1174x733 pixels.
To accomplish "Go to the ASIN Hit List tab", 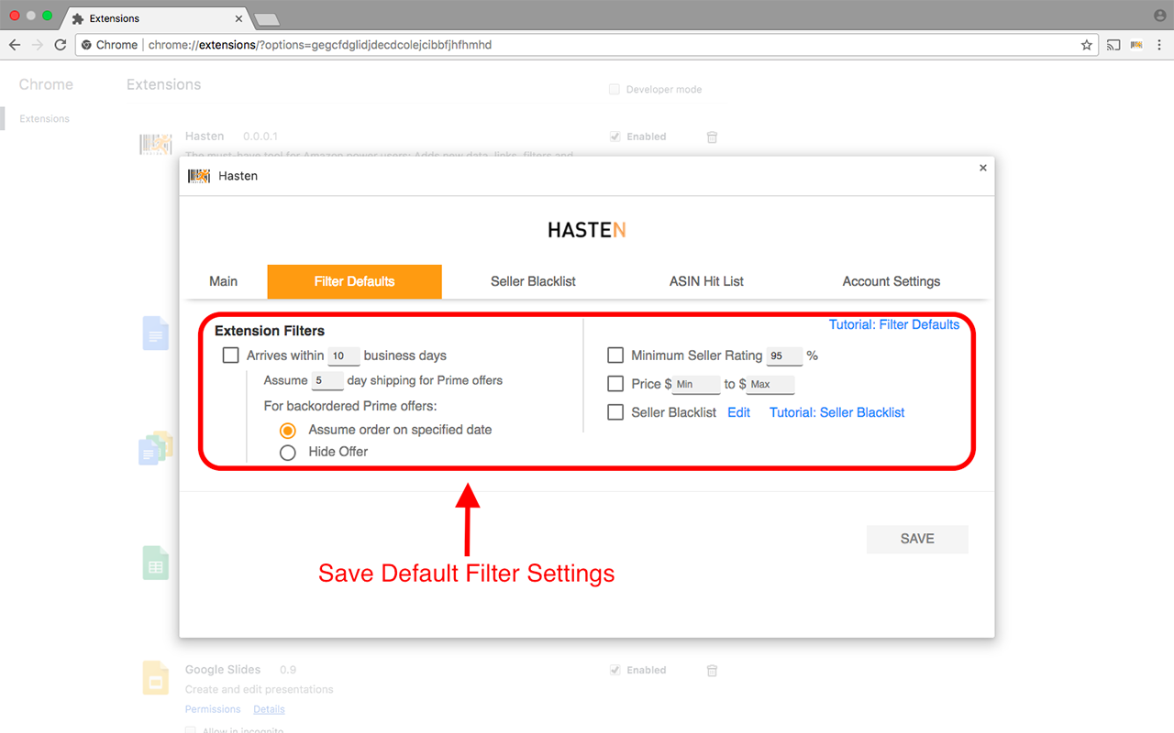I will pyautogui.click(x=706, y=281).
